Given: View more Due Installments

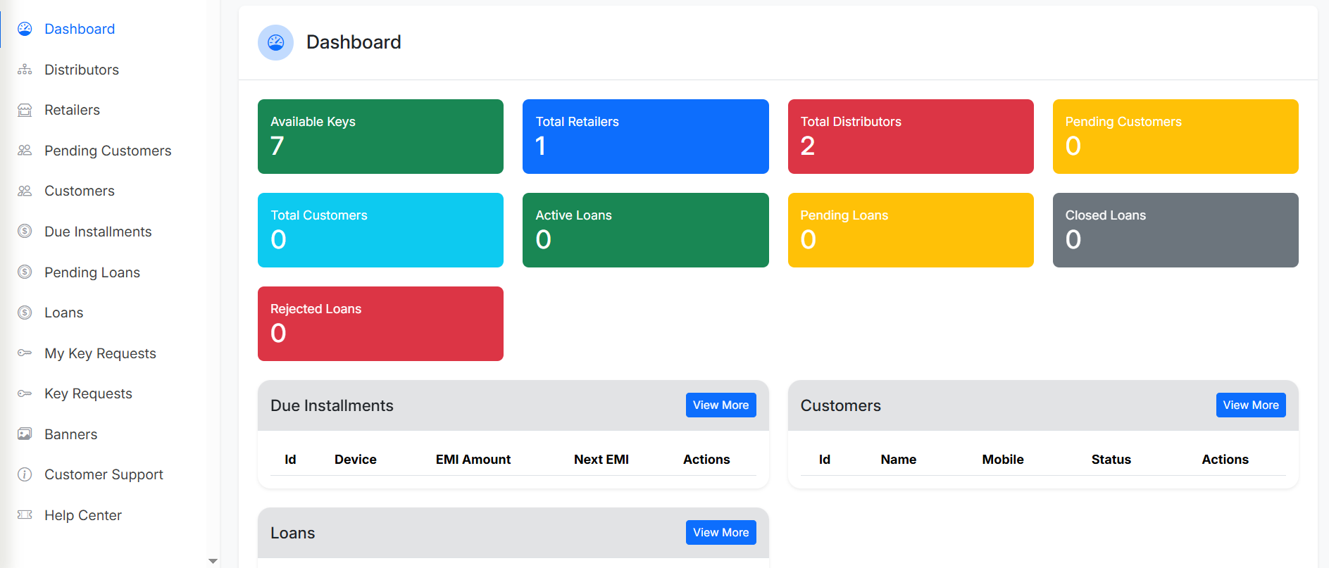Looking at the screenshot, I should coord(720,405).
